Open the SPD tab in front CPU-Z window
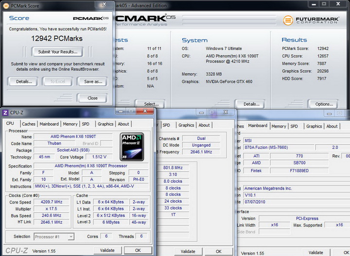The image size is (350, 256). pos(86,124)
